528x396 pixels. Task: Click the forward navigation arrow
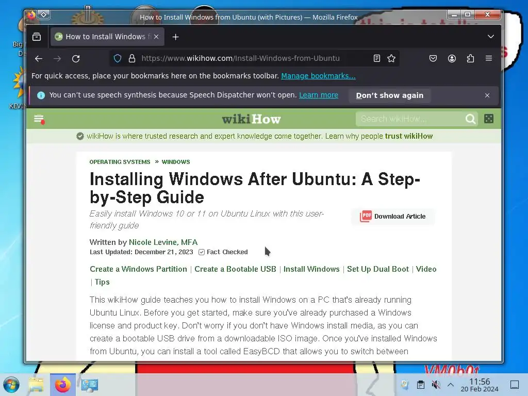point(57,59)
